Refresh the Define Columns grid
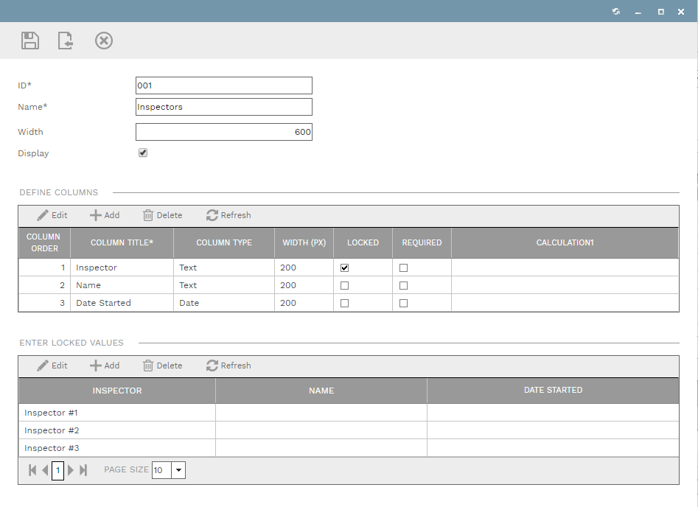The height and width of the screenshot is (507, 698). [x=228, y=215]
